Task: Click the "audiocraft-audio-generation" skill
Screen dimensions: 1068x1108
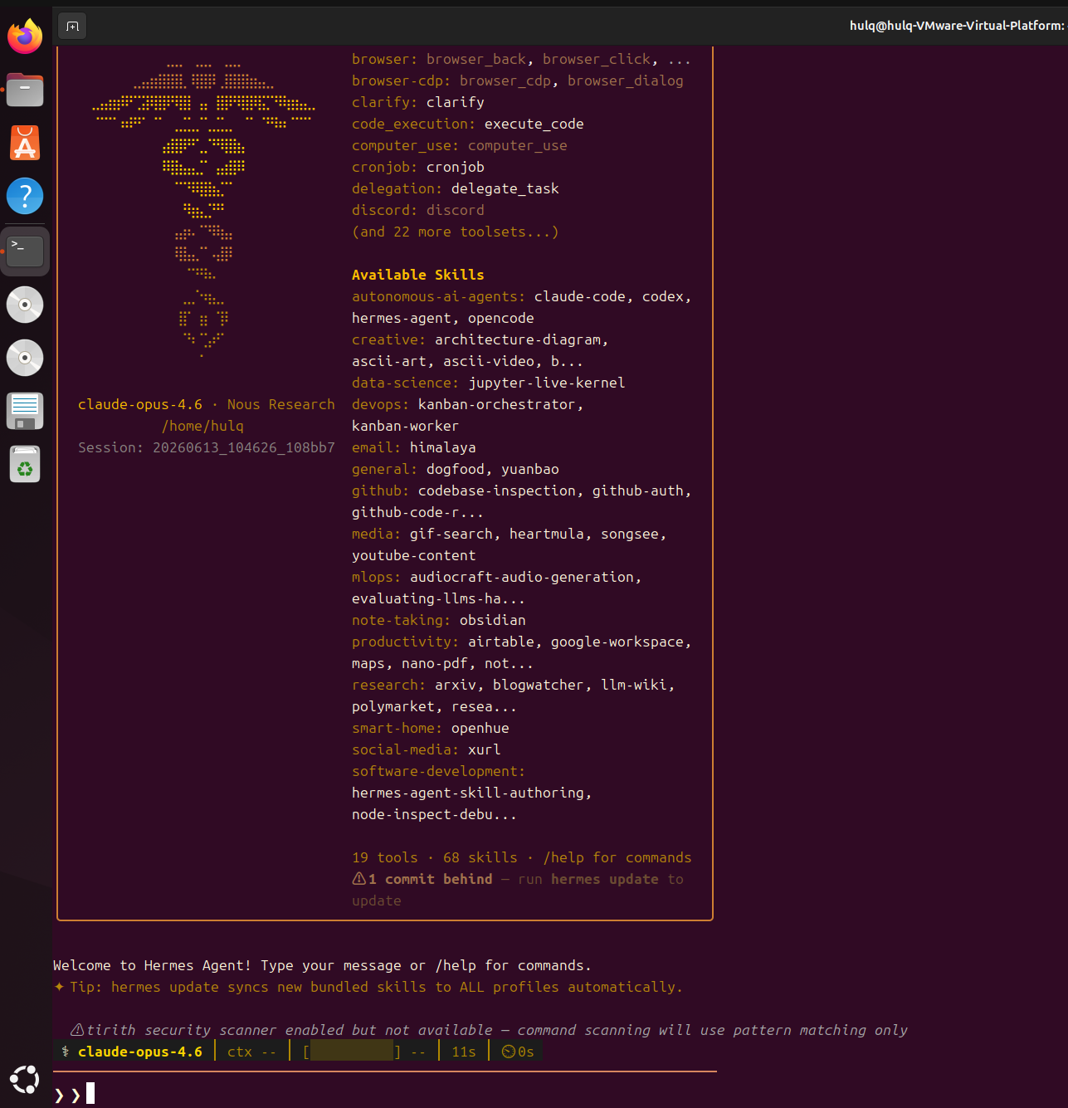Action: pyautogui.click(x=522, y=577)
